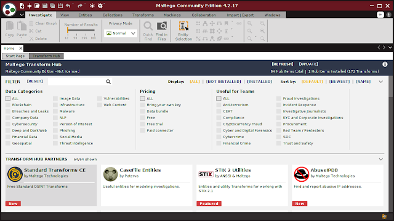This screenshot has height=221, width=394.
Task: Click the Cut scissors option
Action: [x=36, y=31]
